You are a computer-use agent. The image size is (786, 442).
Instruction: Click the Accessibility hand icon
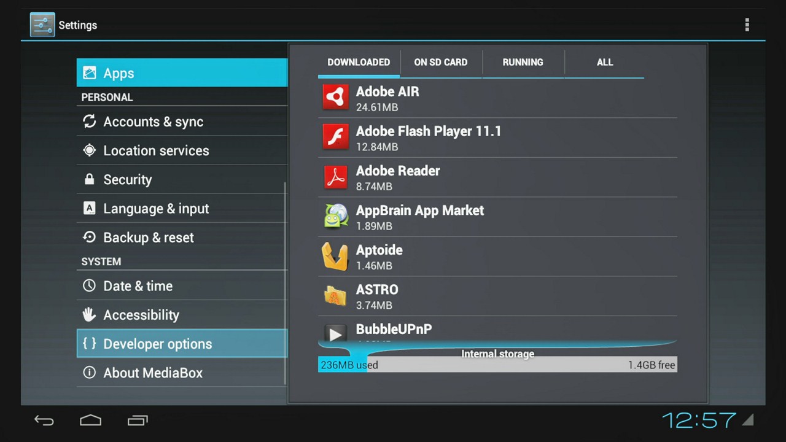coord(90,314)
